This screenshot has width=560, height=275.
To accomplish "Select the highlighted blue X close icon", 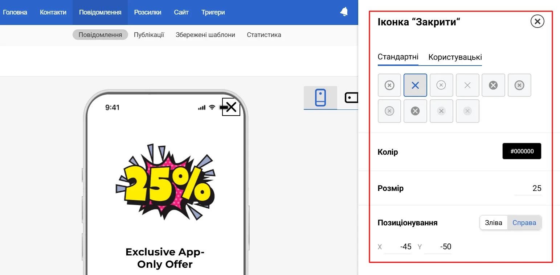I will 415,85.
